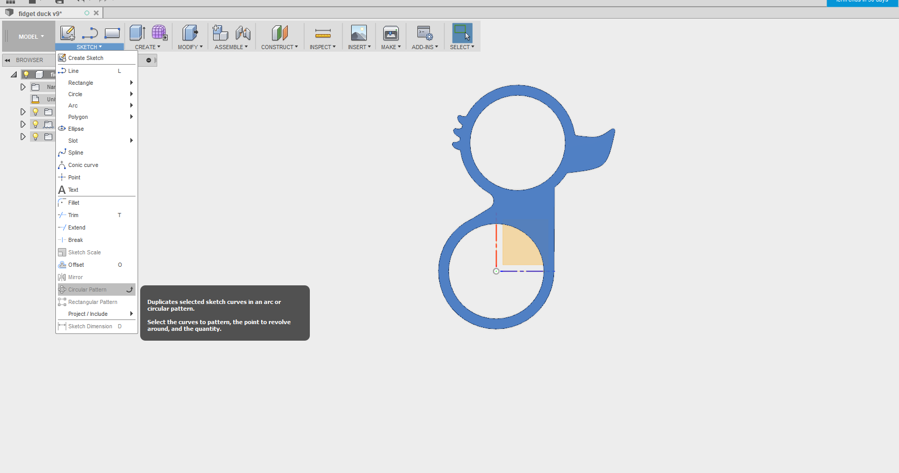Open the SELECT dropdown menu
Viewport: 899px width, 473px height.
coord(462,47)
